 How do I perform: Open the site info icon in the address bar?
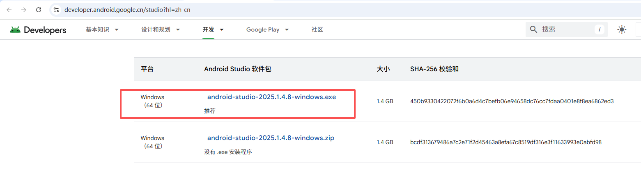pos(56,9)
